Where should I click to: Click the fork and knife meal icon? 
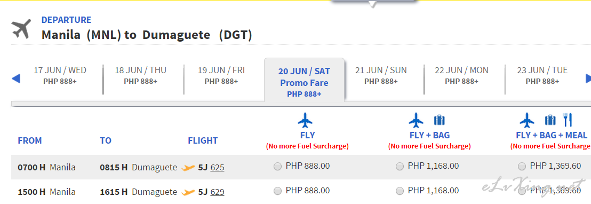pos(568,120)
